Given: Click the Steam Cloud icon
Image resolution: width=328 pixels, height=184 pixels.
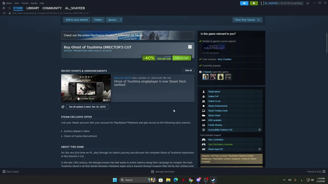Looking at the screenshot, I should pos(203,116).
